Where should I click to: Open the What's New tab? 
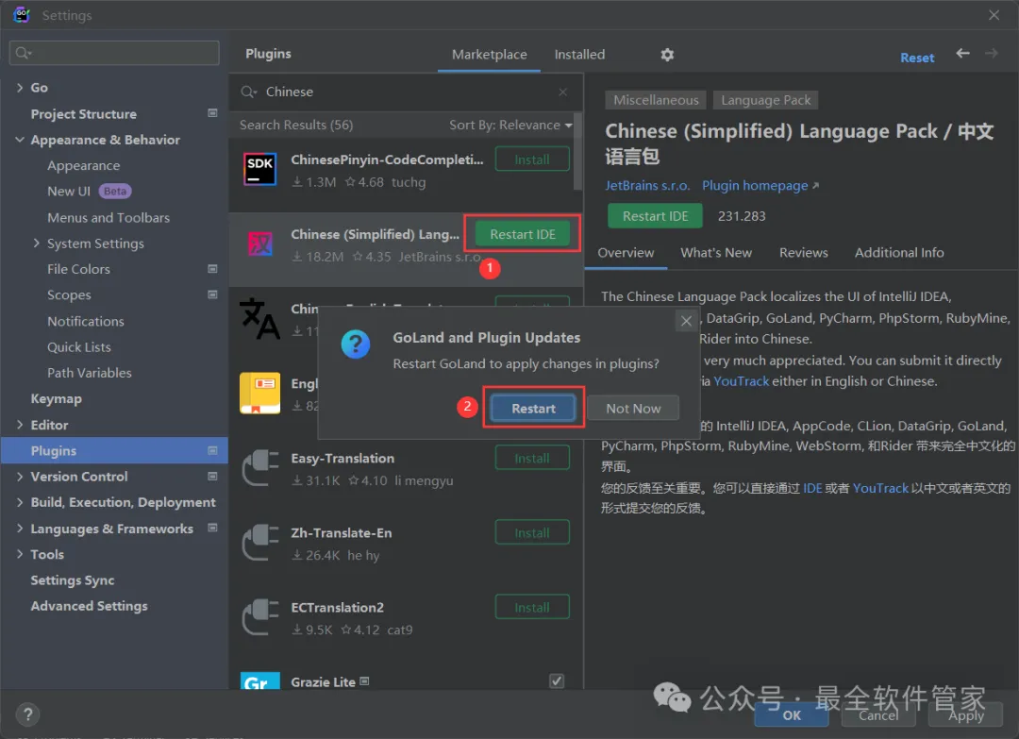tap(716, 253)
